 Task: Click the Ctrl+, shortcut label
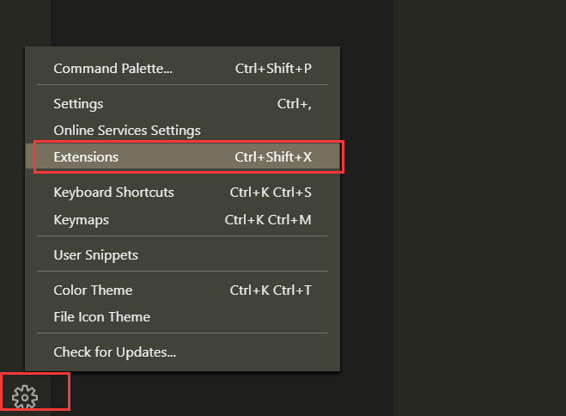294,104
